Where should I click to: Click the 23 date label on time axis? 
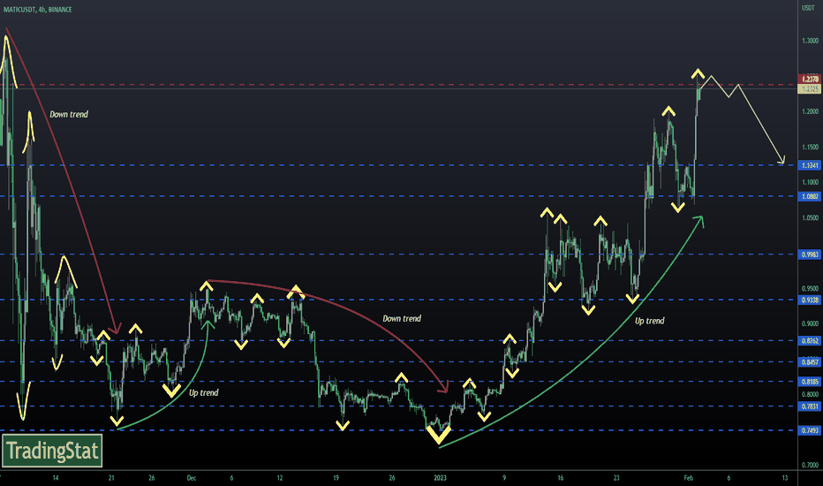(x=616, y=478)
